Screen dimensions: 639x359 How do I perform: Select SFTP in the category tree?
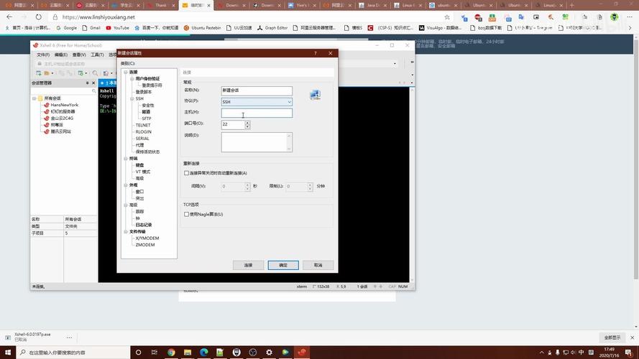[x=147, y=118]
